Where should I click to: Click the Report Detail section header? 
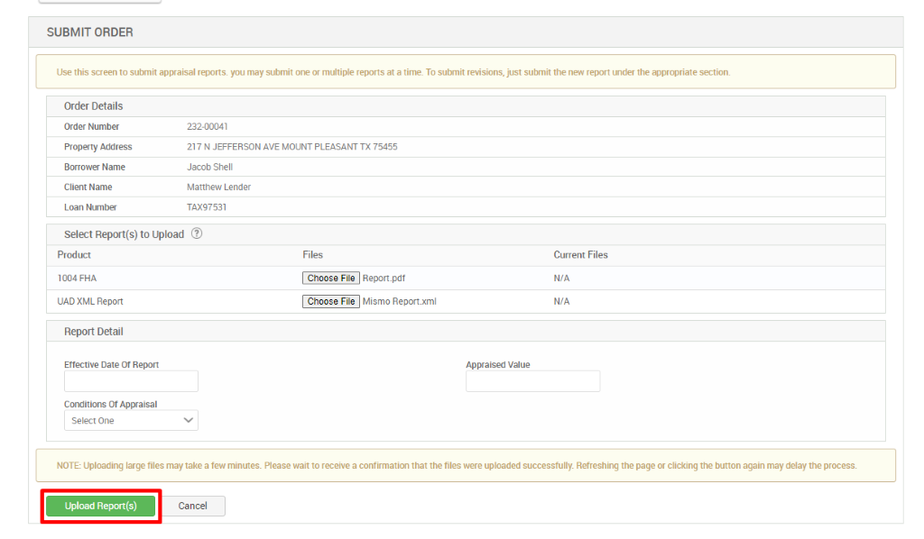tap(93, 332)
